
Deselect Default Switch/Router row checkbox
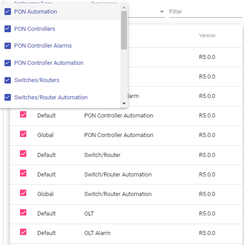23,154
